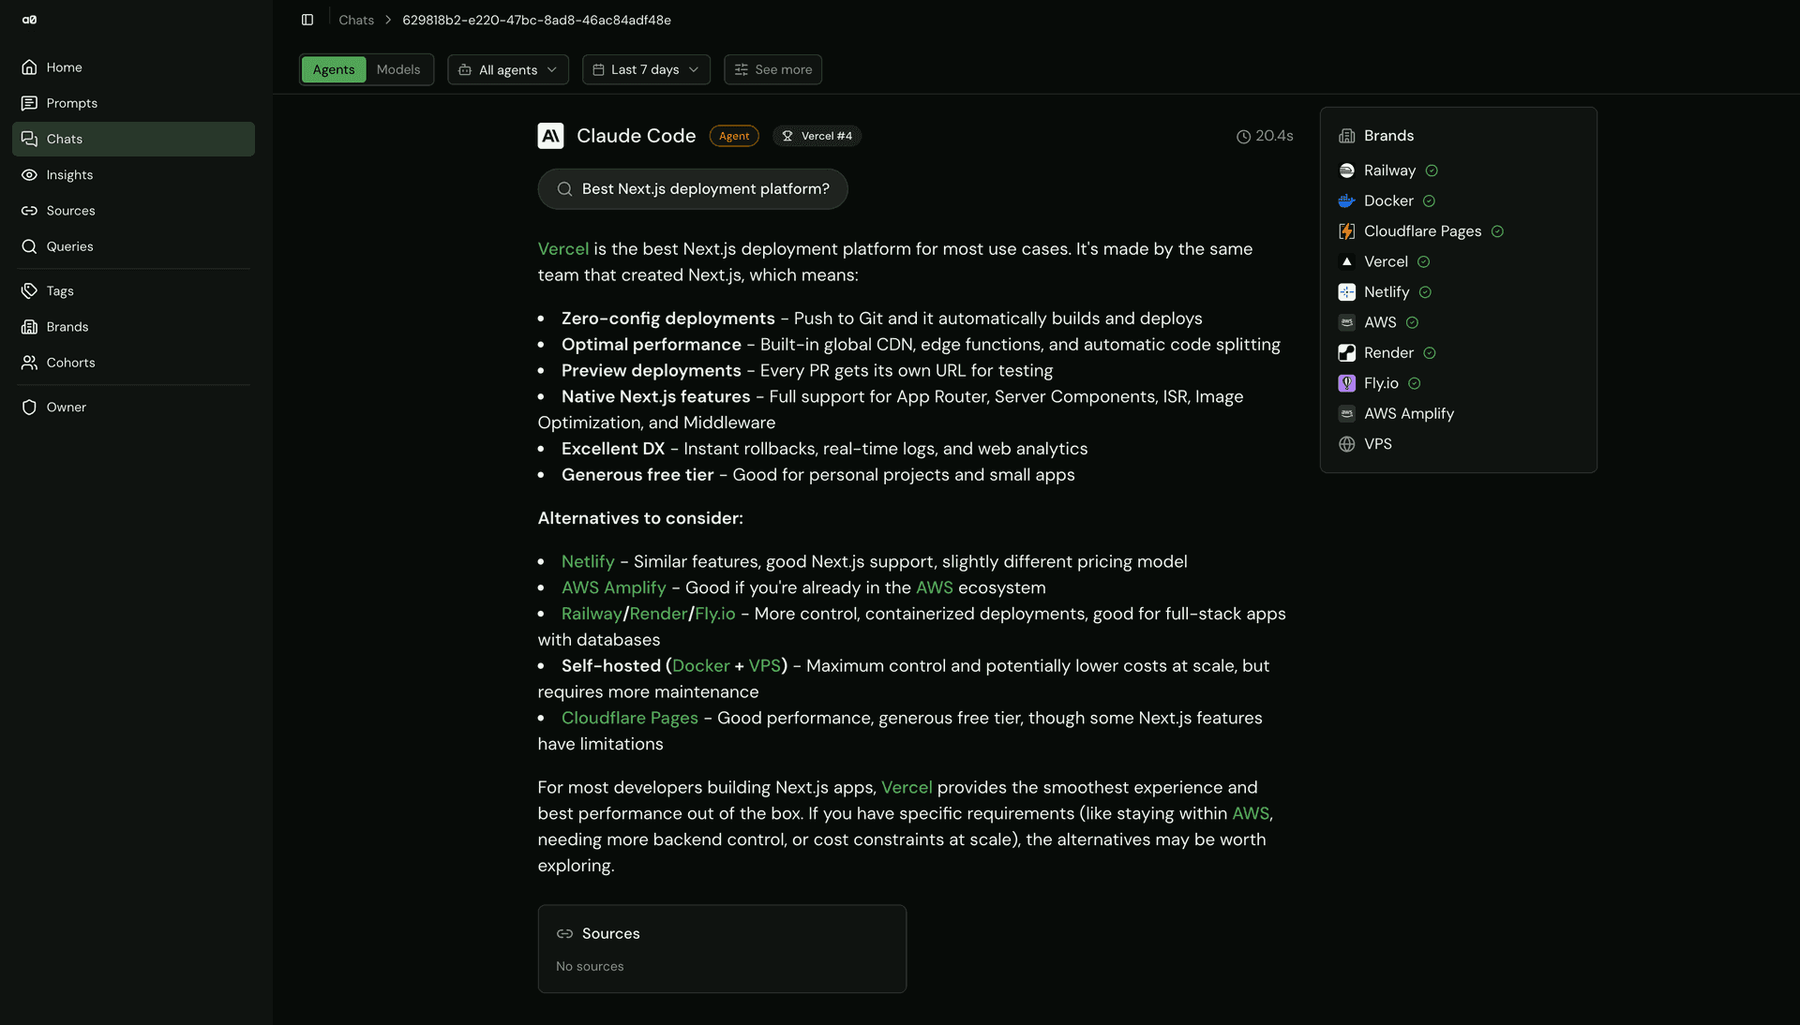The image size is (1800, 1025).
Task: Click the 'Alternatives to consider:' heading
Action: [640, 518]
